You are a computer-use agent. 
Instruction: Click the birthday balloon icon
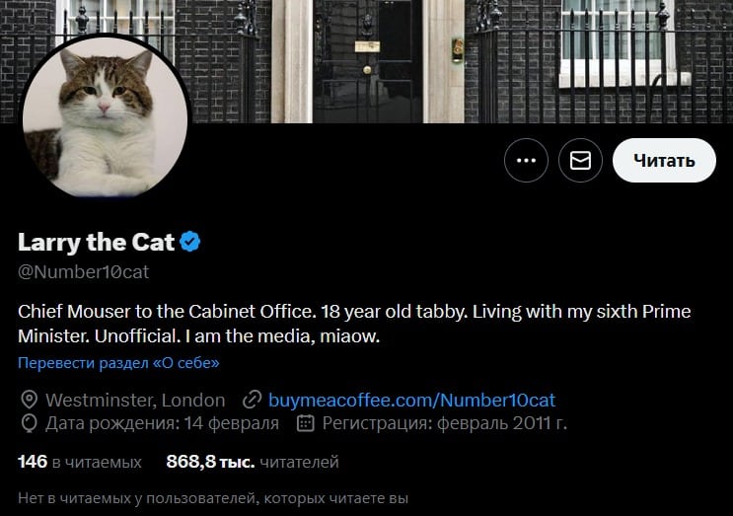[x=29, y=423]
